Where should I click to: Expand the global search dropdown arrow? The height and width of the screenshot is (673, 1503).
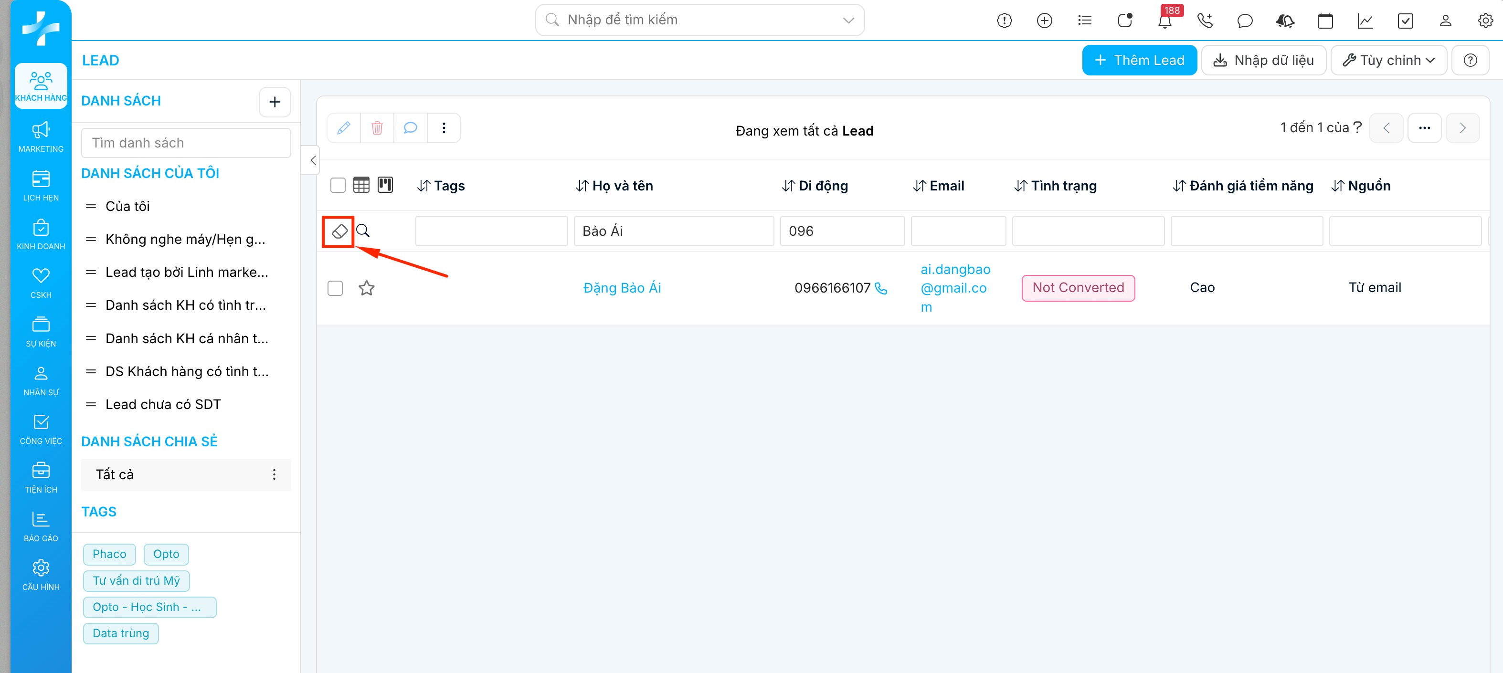[848, 20]
